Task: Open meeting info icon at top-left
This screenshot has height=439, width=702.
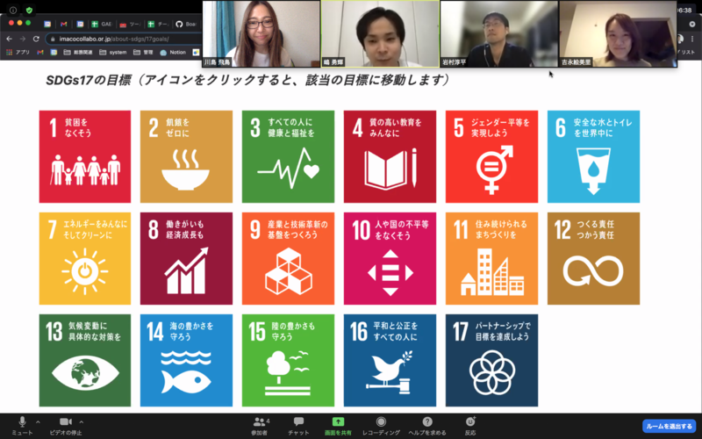Action: pyautogui.click(x=13, y=10)
